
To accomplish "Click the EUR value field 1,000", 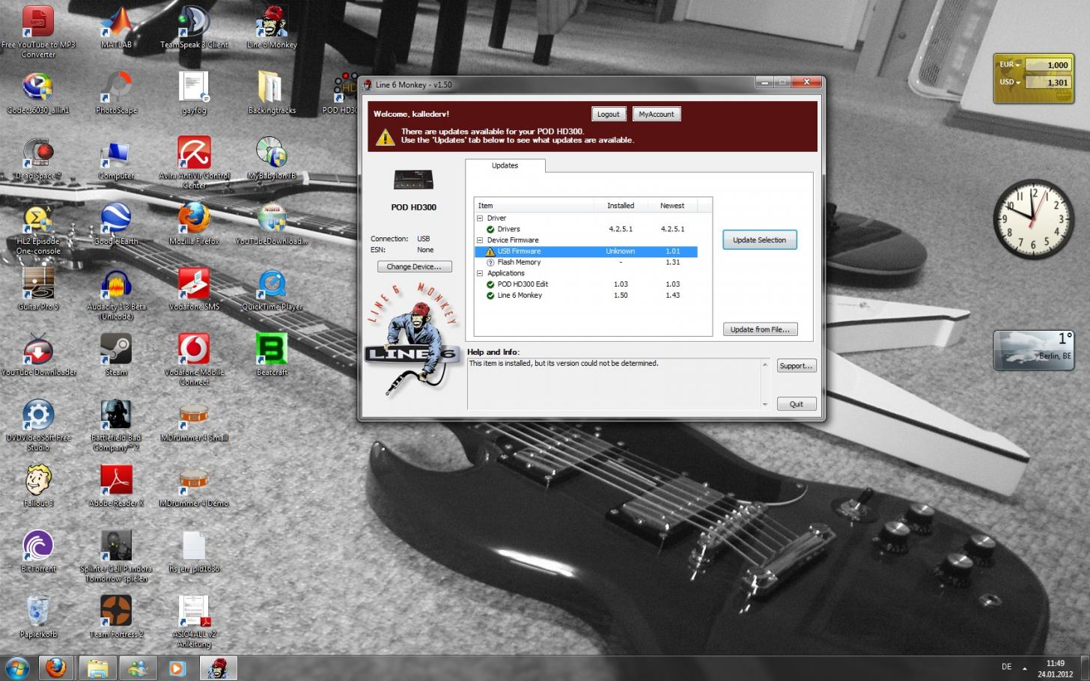I will click(1048, 65).
